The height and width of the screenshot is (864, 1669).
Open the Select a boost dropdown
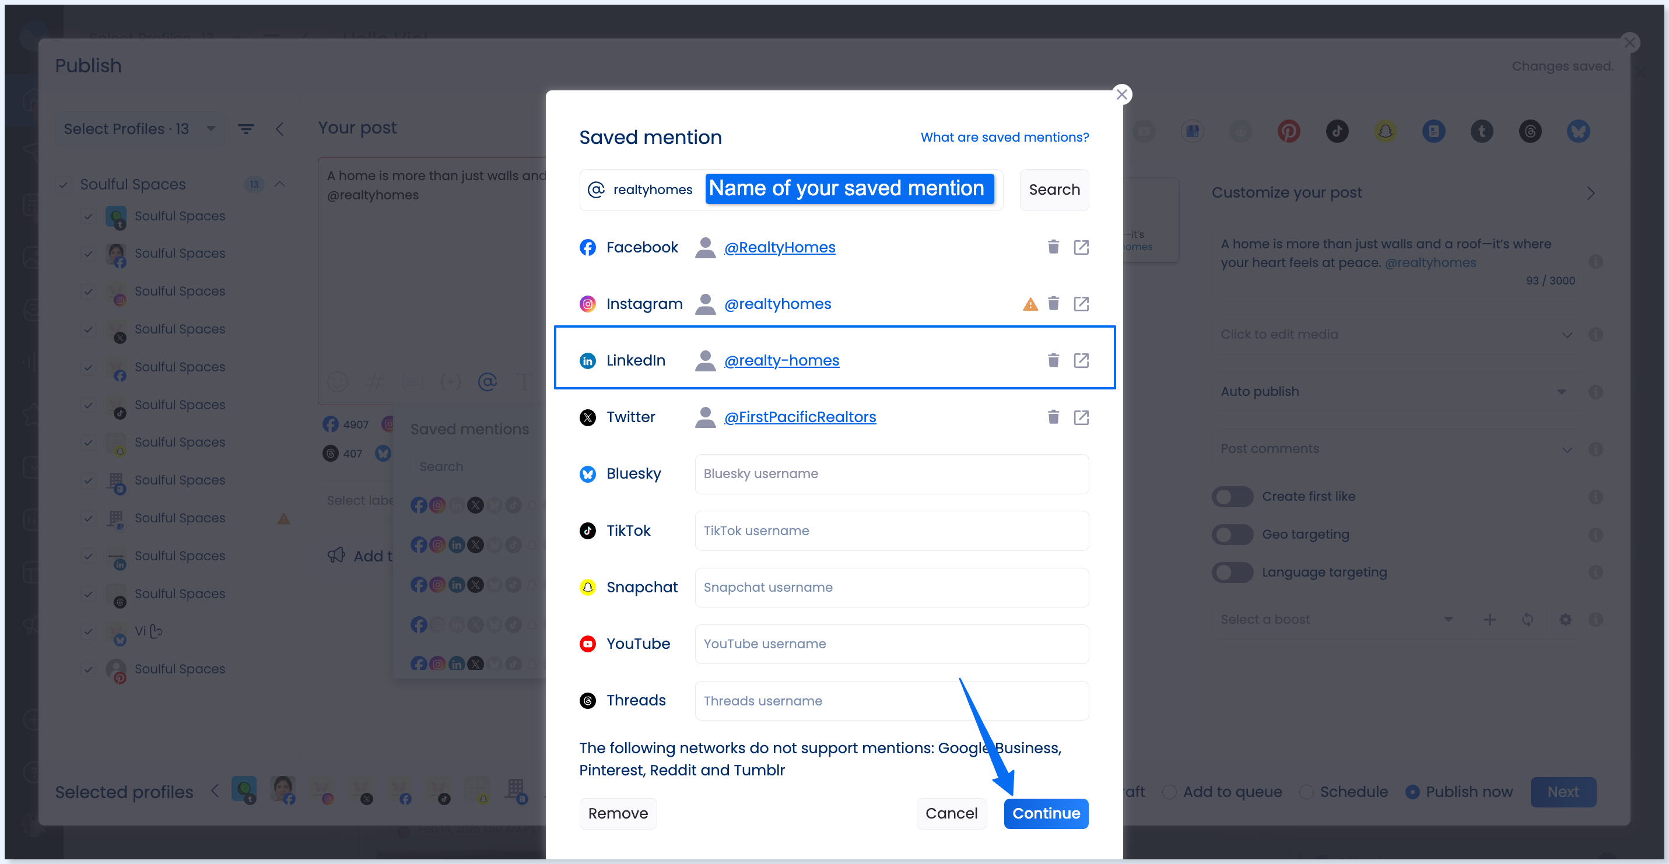[x=1336, y=619]
